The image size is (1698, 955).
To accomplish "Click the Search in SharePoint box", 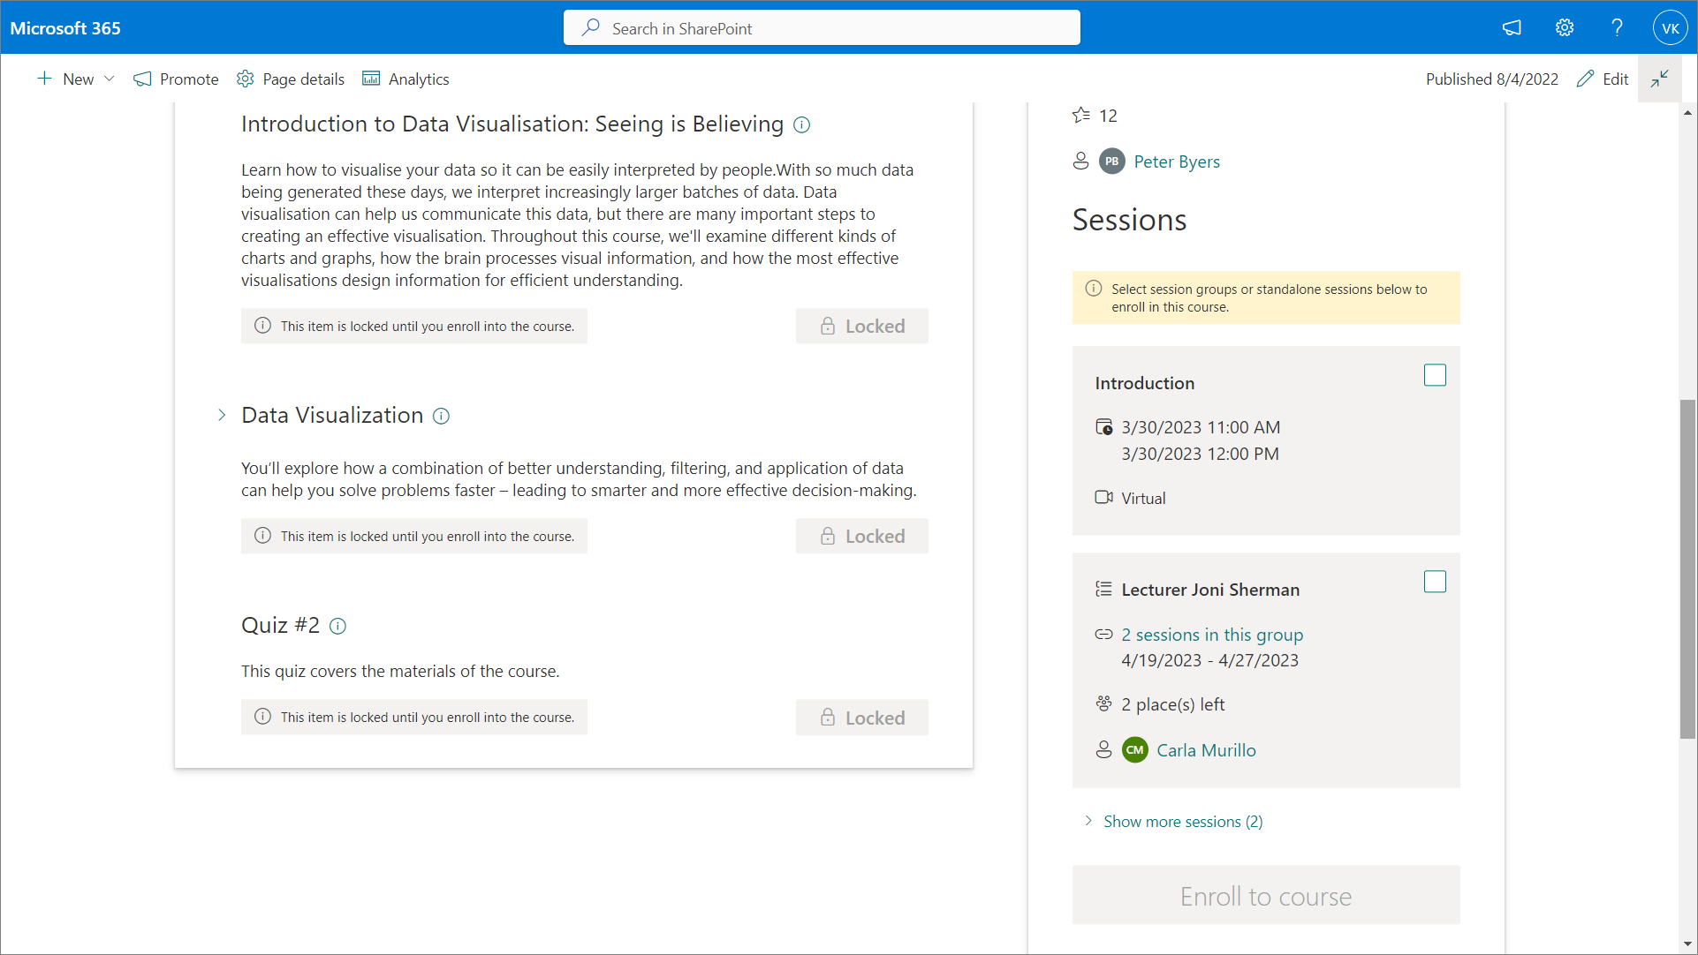I will point(822,28).
